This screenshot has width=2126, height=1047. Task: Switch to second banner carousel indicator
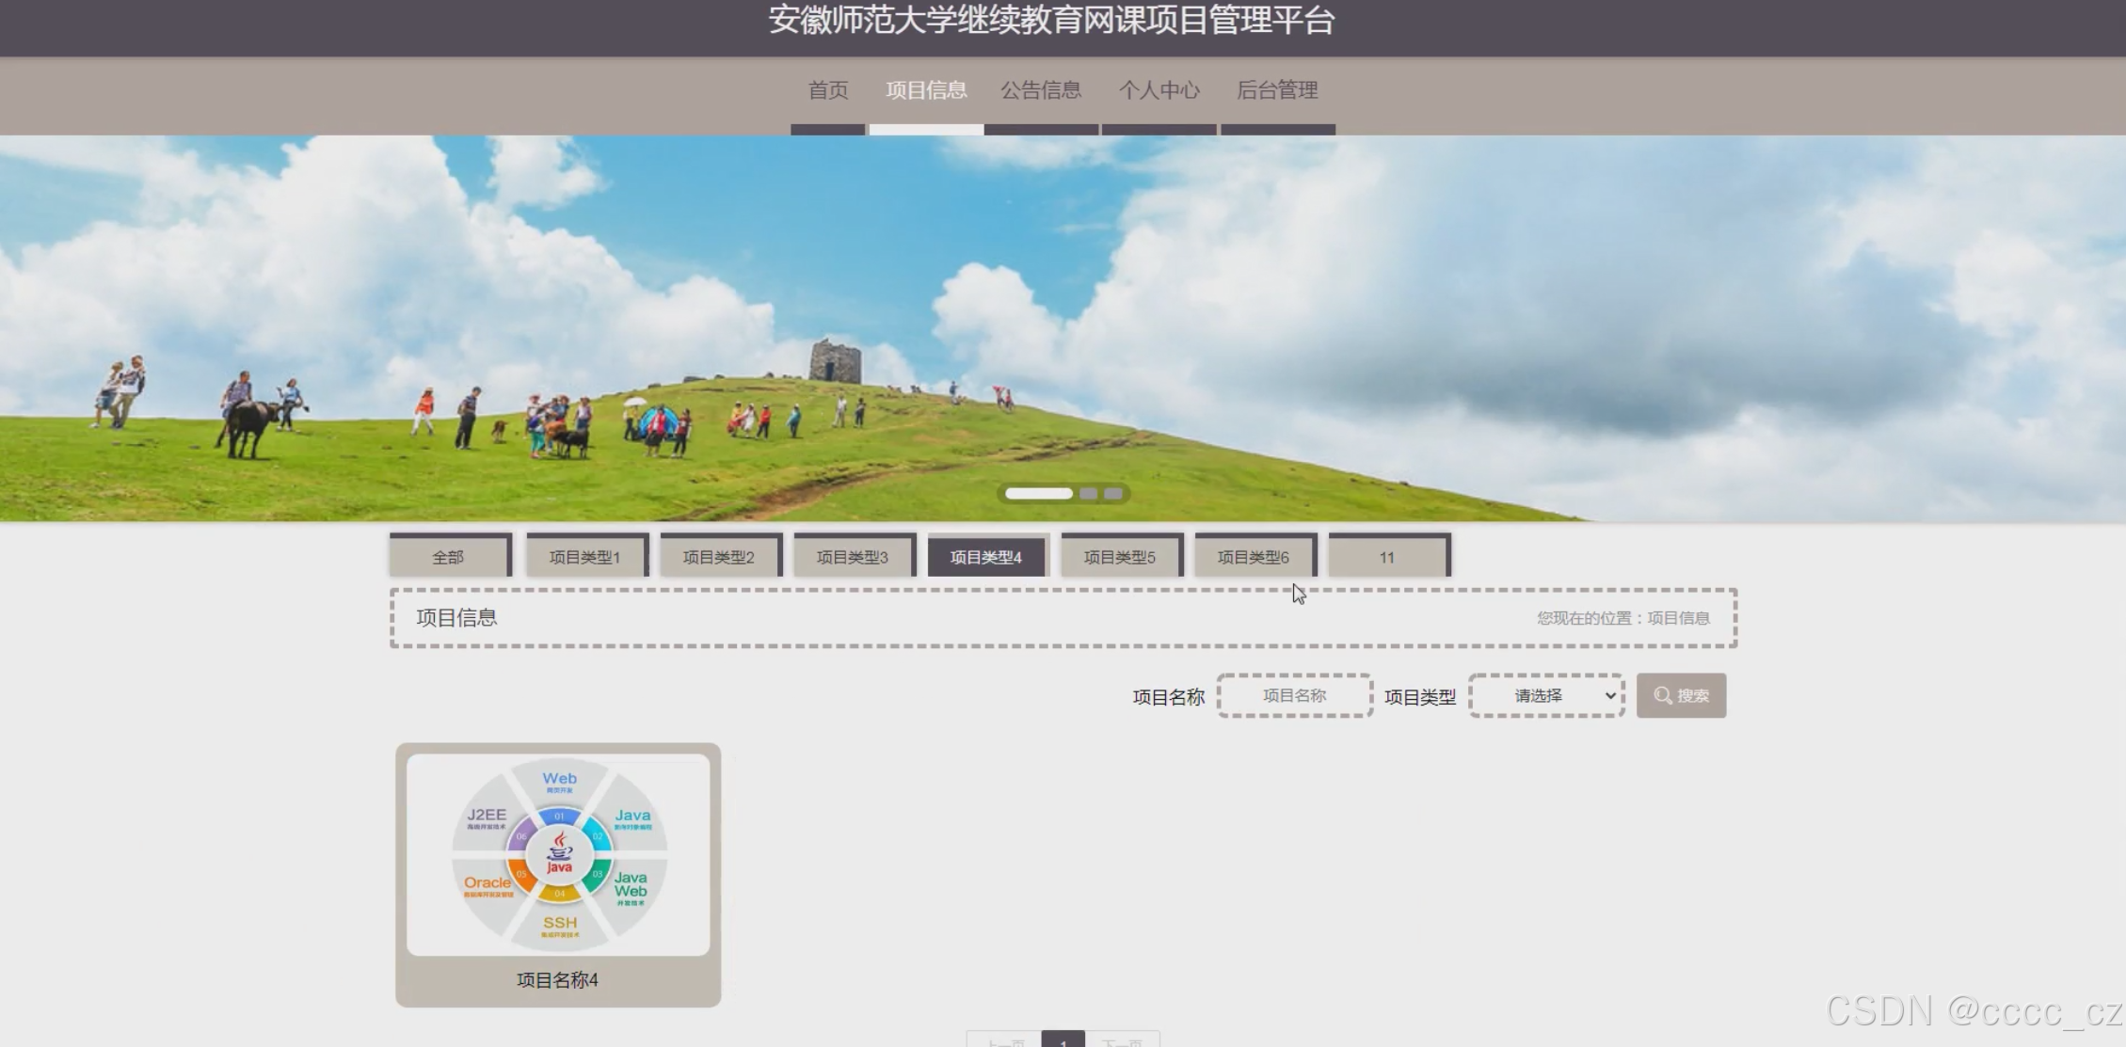[x=1089, y=494]
